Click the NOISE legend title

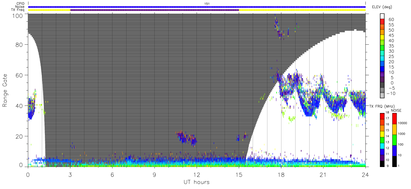click(396, 110)
